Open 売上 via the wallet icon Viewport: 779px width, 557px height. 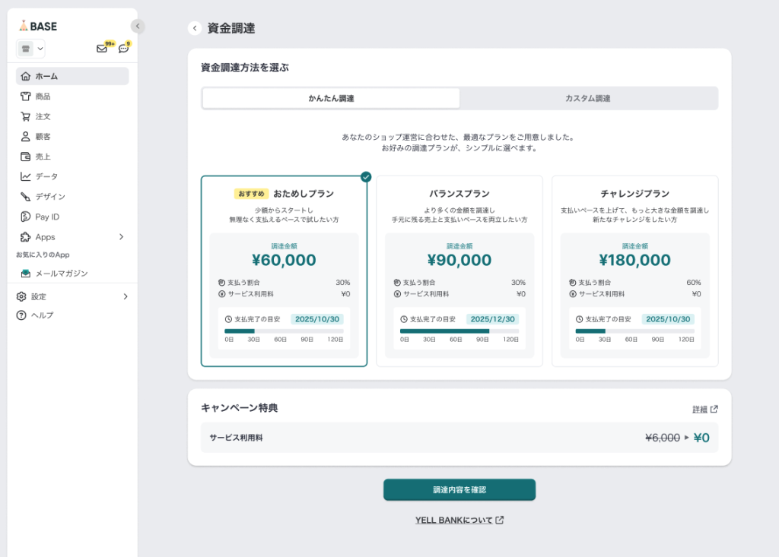pyautogui.click(x=26, y=157)
